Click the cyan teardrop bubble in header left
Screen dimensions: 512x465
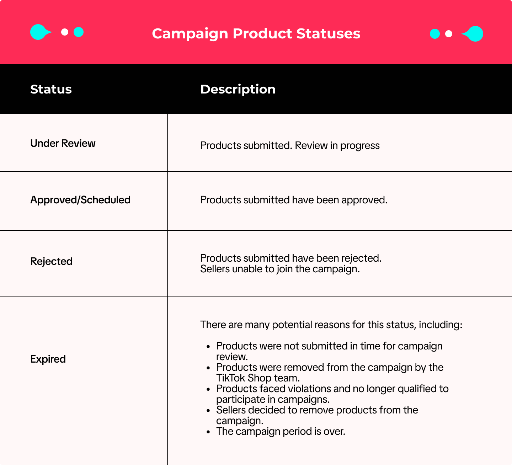[39, 32]
